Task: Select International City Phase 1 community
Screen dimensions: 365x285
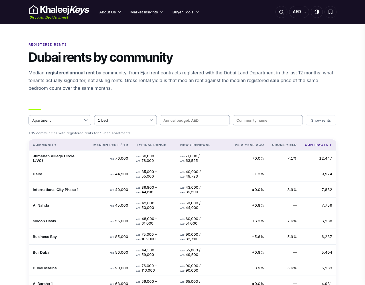Action: pyautogui.click(x=56, y=190)
